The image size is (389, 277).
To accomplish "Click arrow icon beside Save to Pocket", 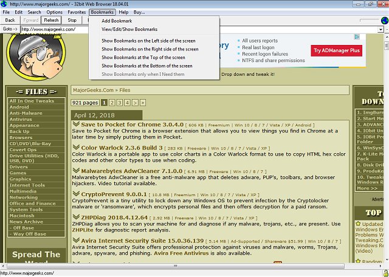I will [x=76, y=124].
